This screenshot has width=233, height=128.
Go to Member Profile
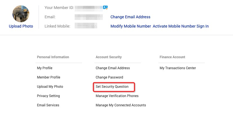48,77
